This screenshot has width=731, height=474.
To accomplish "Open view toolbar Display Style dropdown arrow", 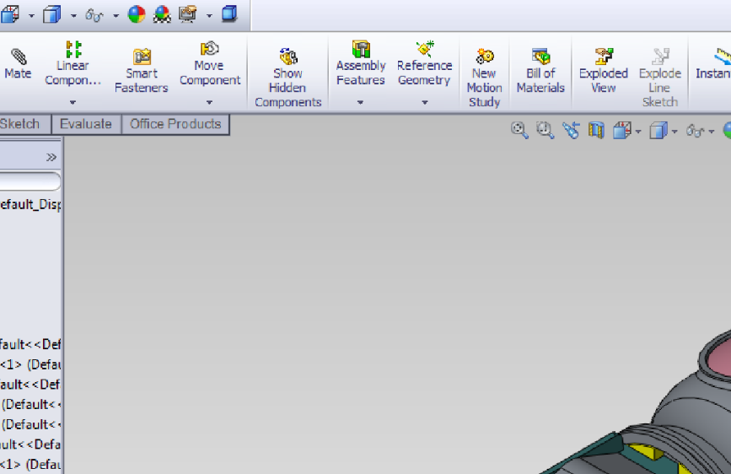I will click(675, 132).
